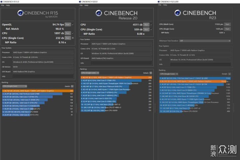The image size is (240, 160).
Task: Click the CINEBENCH R23 sphere logo
Action: [178, 13]
